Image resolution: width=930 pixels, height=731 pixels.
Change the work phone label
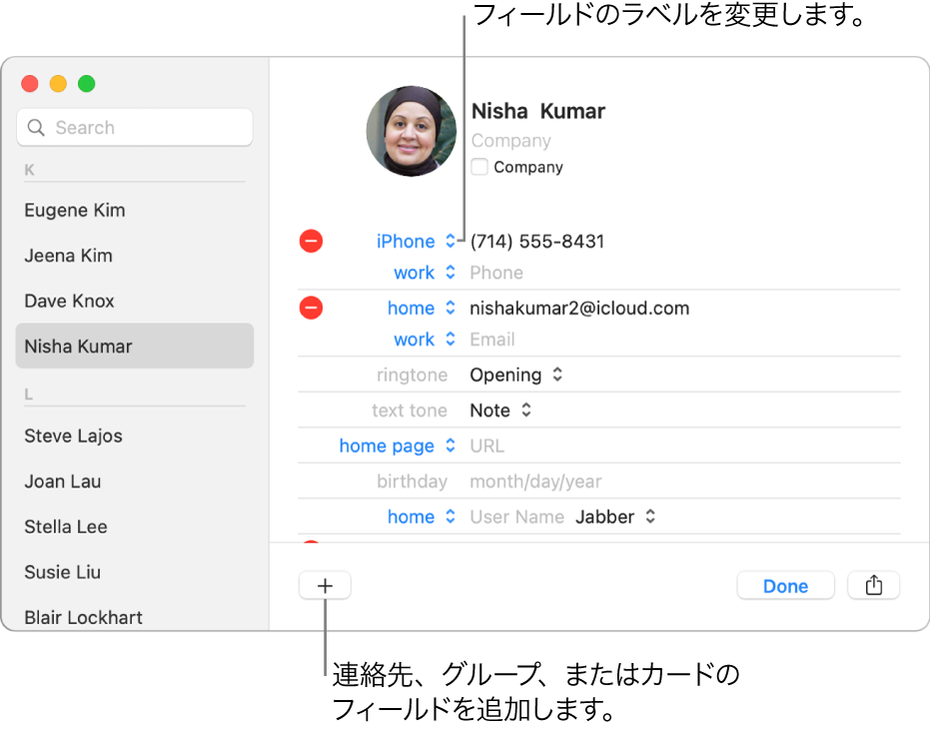[425, 272]
